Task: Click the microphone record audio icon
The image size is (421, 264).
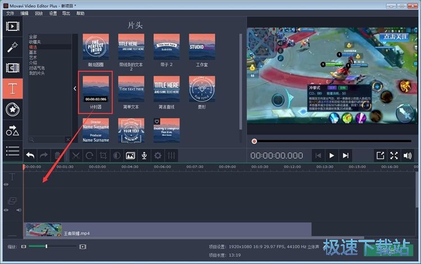Action: (x=144, y=156)
